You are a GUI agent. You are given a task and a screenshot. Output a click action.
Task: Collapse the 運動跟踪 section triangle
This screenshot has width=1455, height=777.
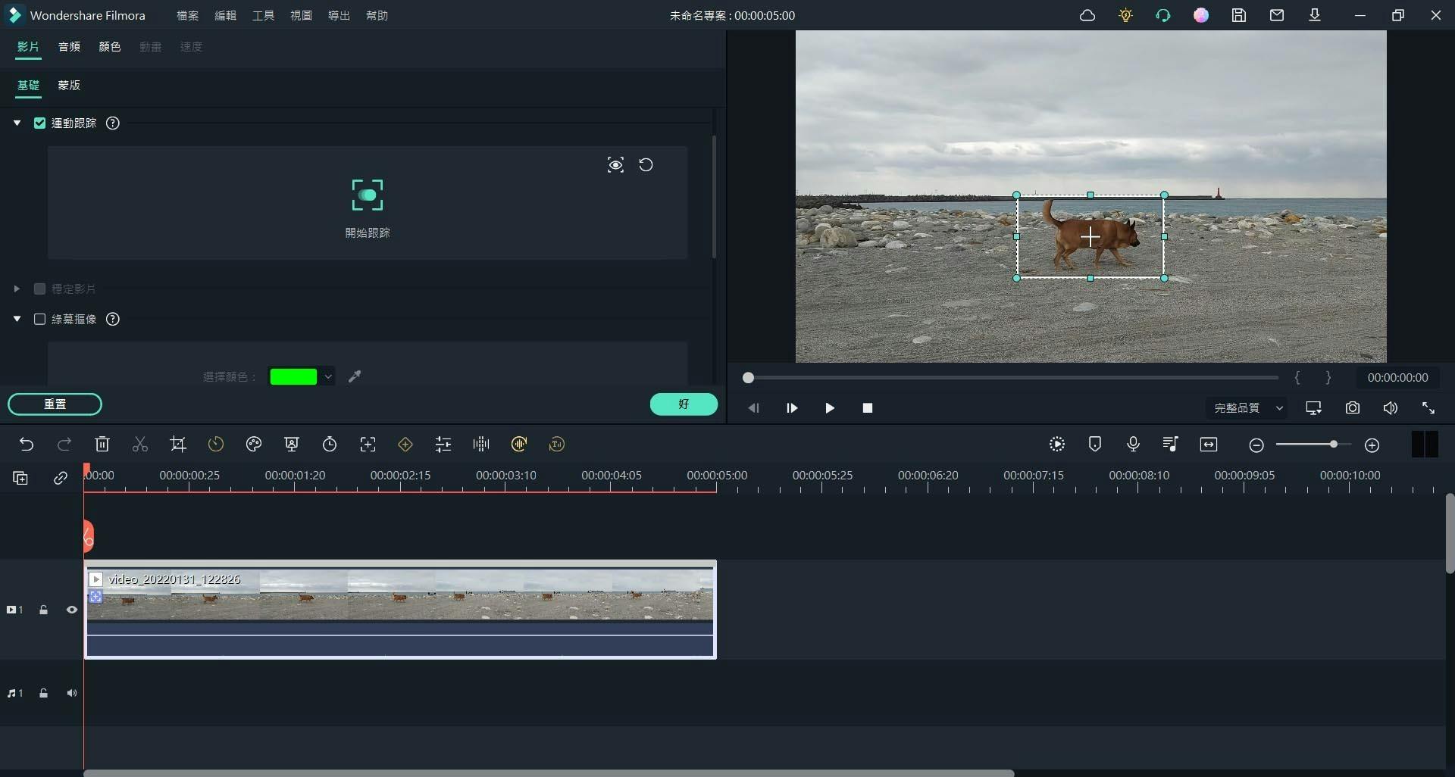[17, 123]
